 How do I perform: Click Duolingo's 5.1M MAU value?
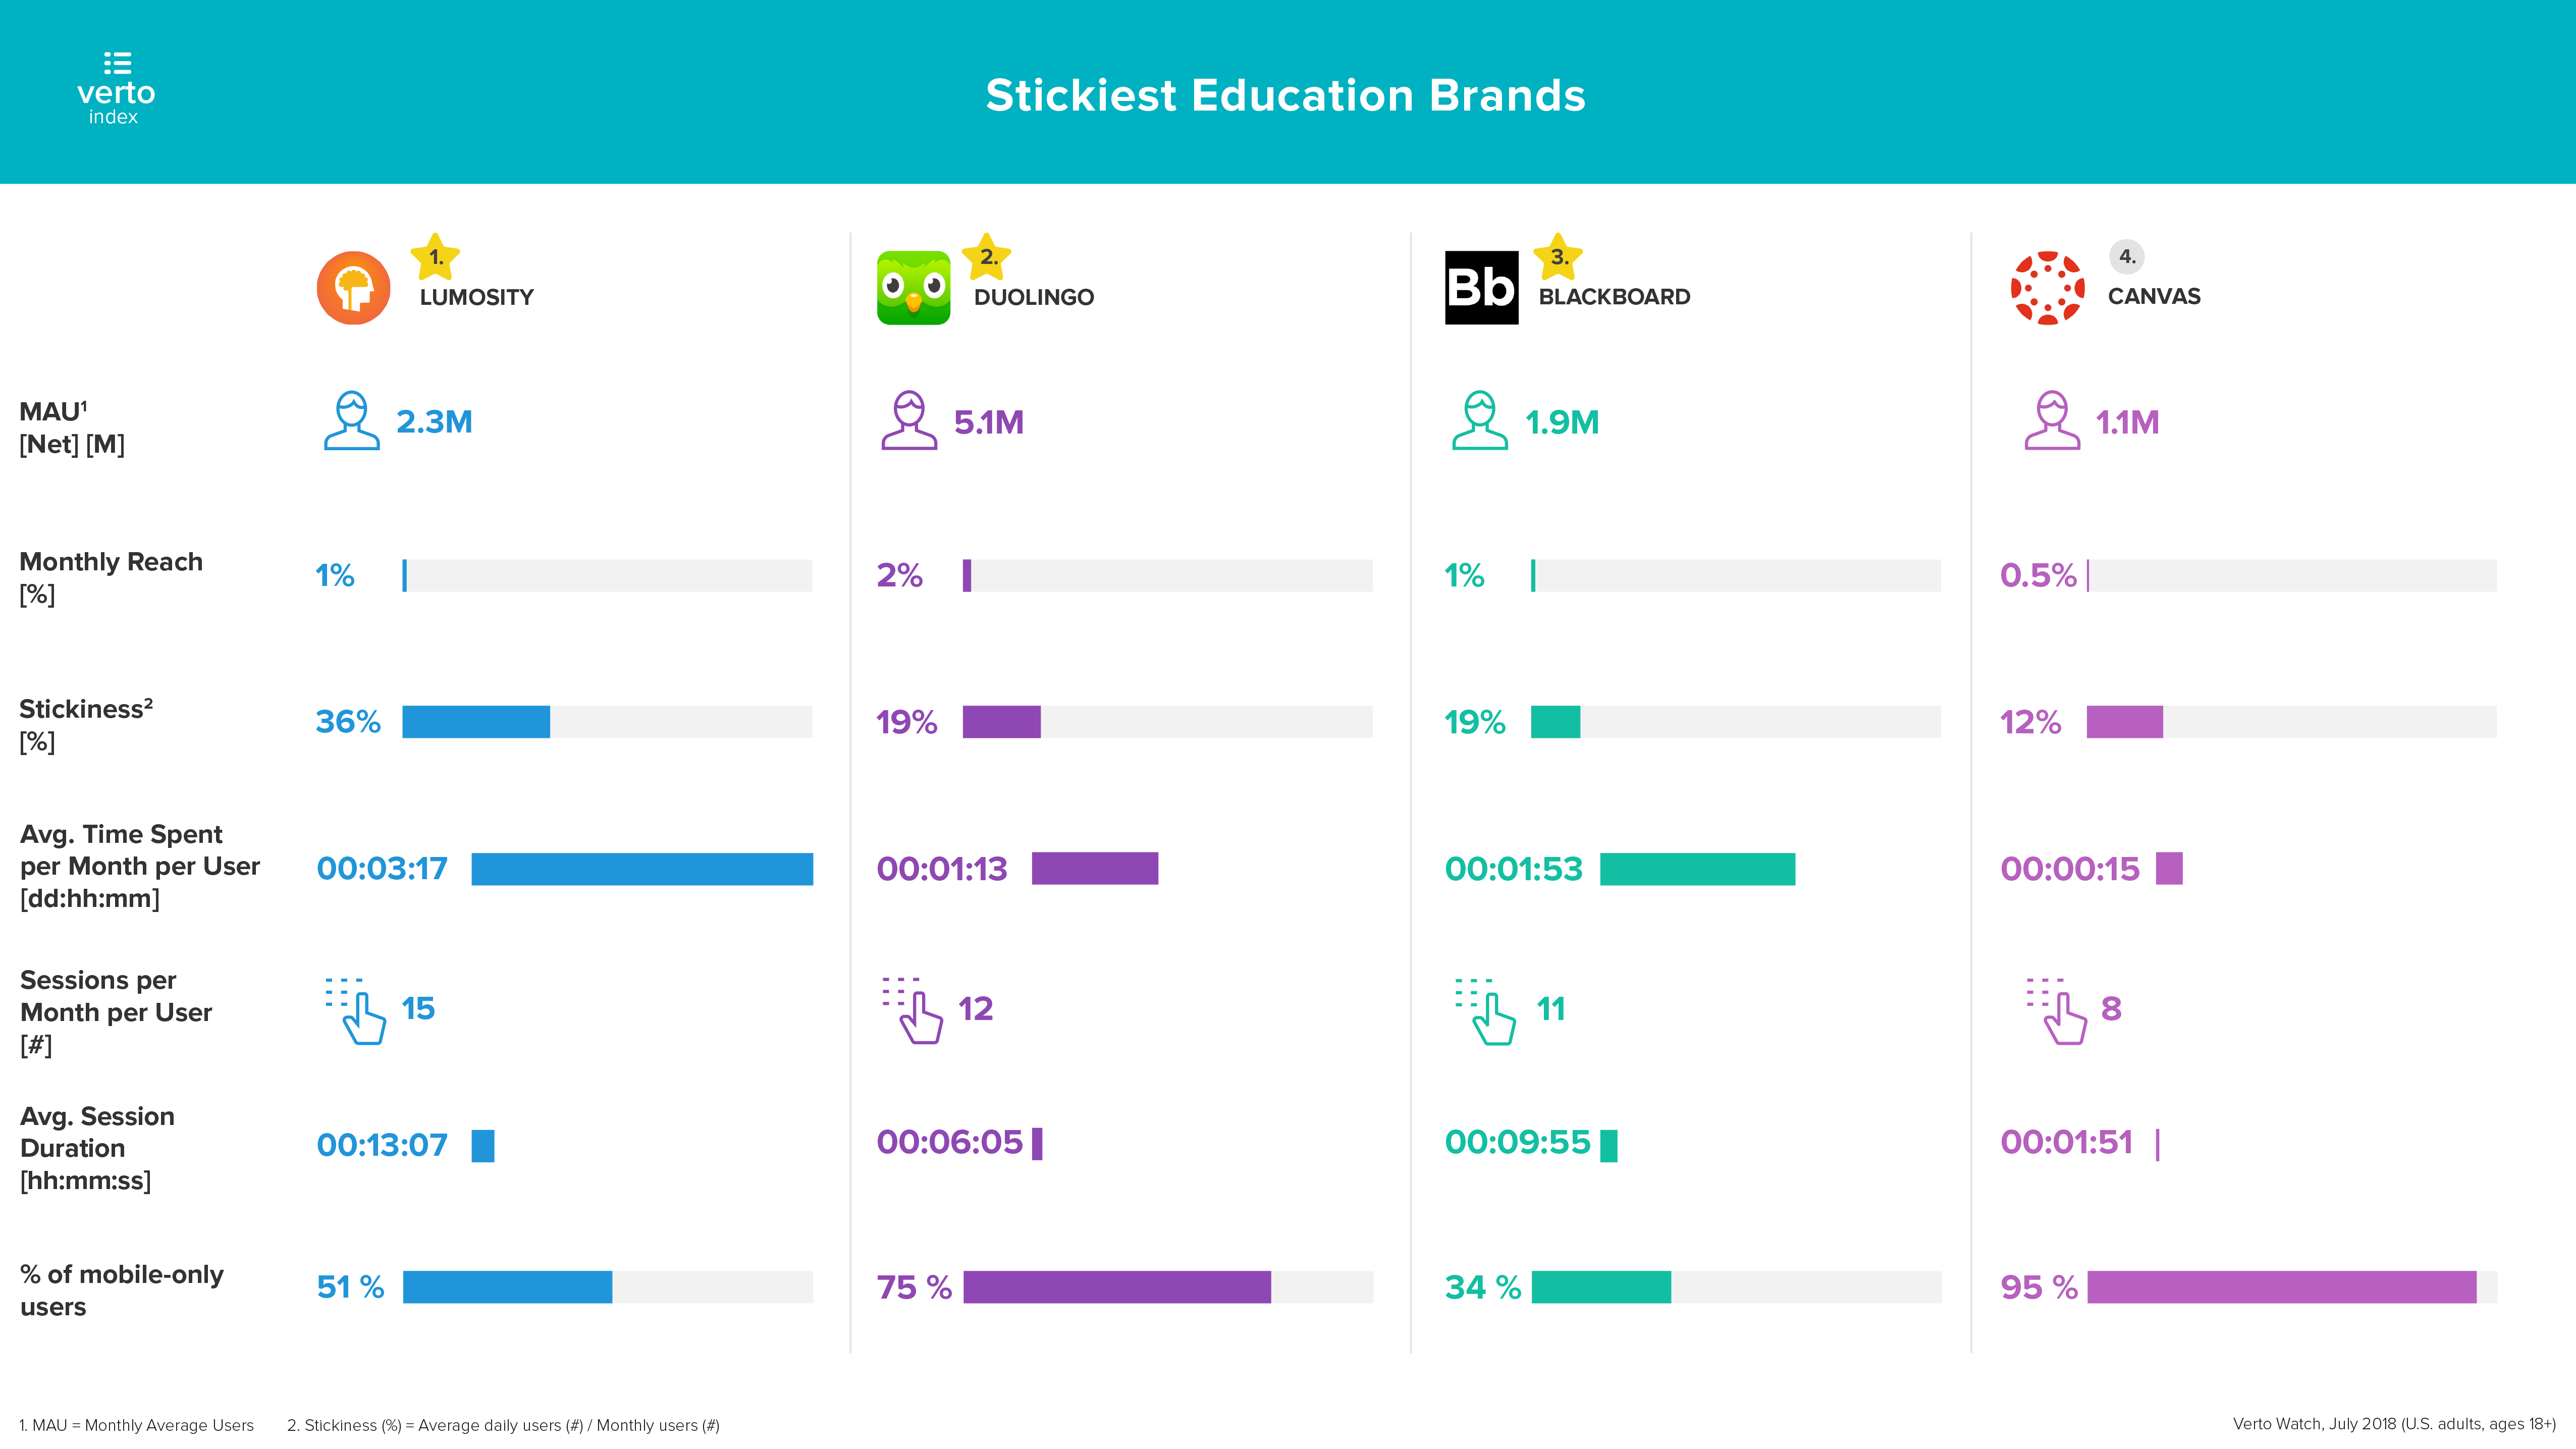(988, 423)
